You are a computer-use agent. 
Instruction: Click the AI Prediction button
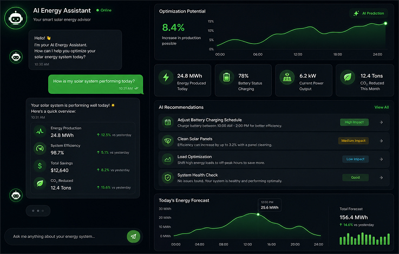[x=369, y=13]
